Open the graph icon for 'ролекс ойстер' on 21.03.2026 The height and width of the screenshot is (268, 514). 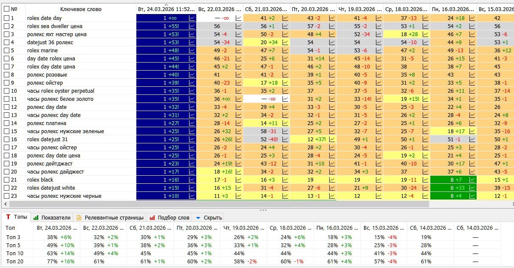(x=285, y=83)
